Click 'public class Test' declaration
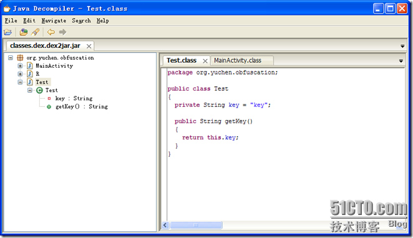 [x=198, y=89]
